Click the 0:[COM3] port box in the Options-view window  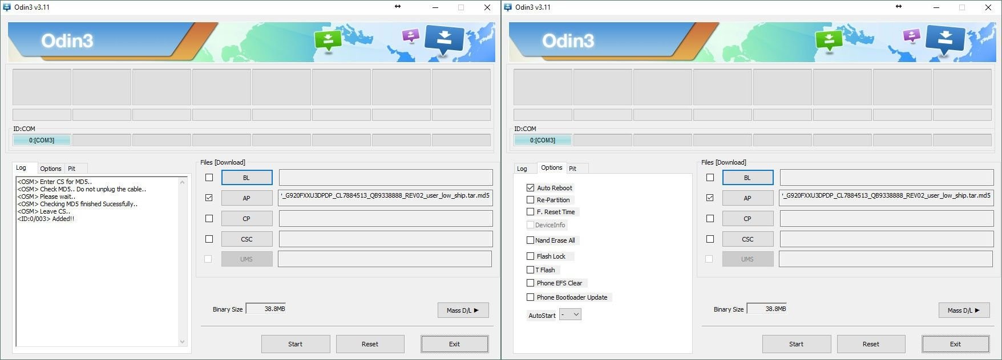click(543, 140)
